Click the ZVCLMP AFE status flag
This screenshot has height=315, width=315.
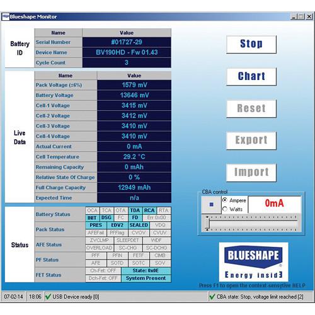click(x=100, y=240)
